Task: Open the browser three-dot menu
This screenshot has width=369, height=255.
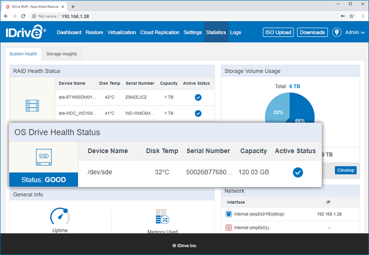Action: [363, 16]
